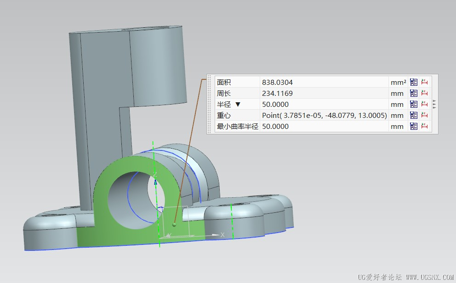Image resolution: width=456 pixels, height=283 pixels.
Task: Save the 周长 value as an expression
Action: 414,93
